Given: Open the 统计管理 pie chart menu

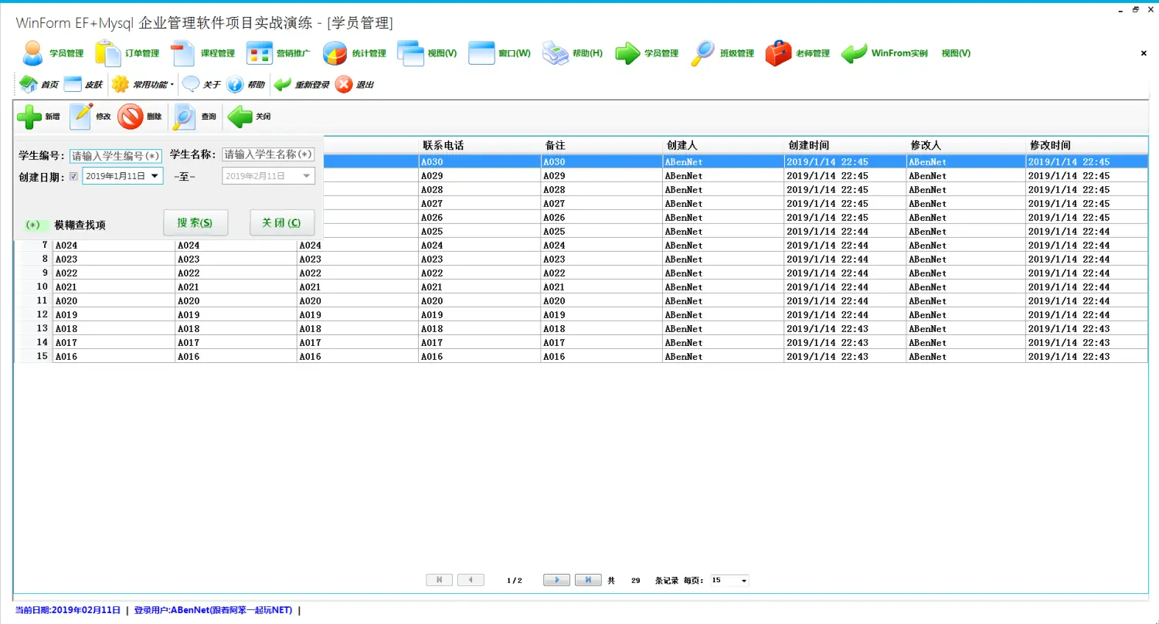Looking at the screenshot, I should pyautogui.click(x=355, y=53).
